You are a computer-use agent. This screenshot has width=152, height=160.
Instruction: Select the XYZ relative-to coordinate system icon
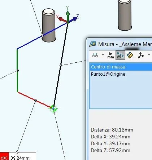(141, 55)
